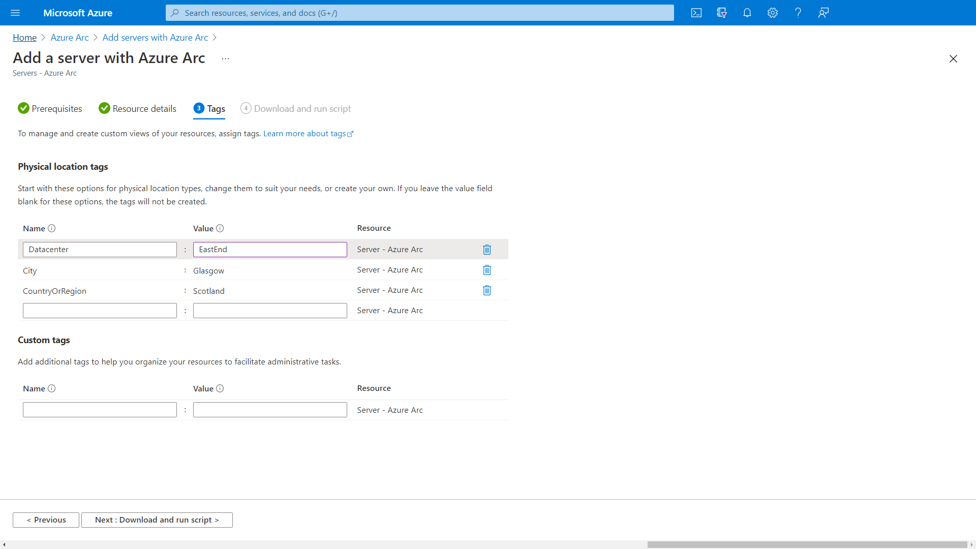Open the Directories and subscriptions filter icon

(x=722, y=13)
